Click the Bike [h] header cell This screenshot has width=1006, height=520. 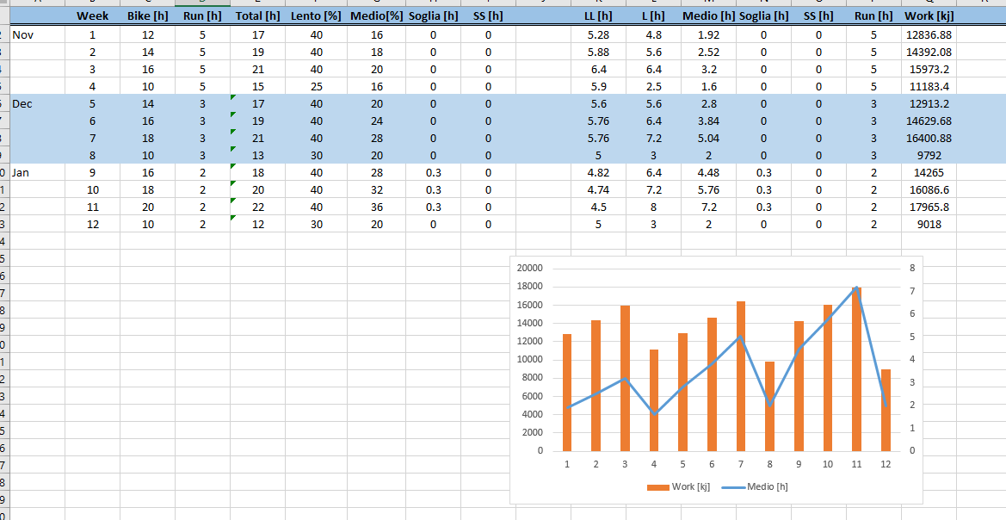coord(147,15)
